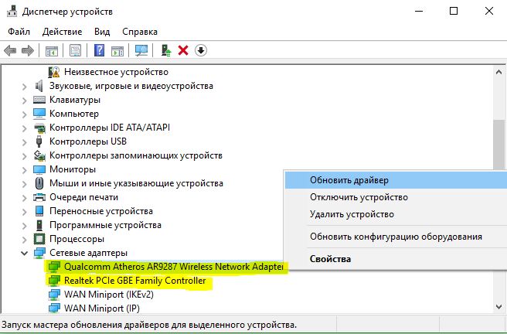Click the printer icon beside Очереди печати
This screenshot has width=507, height=334.
click(x=39, y=197)
